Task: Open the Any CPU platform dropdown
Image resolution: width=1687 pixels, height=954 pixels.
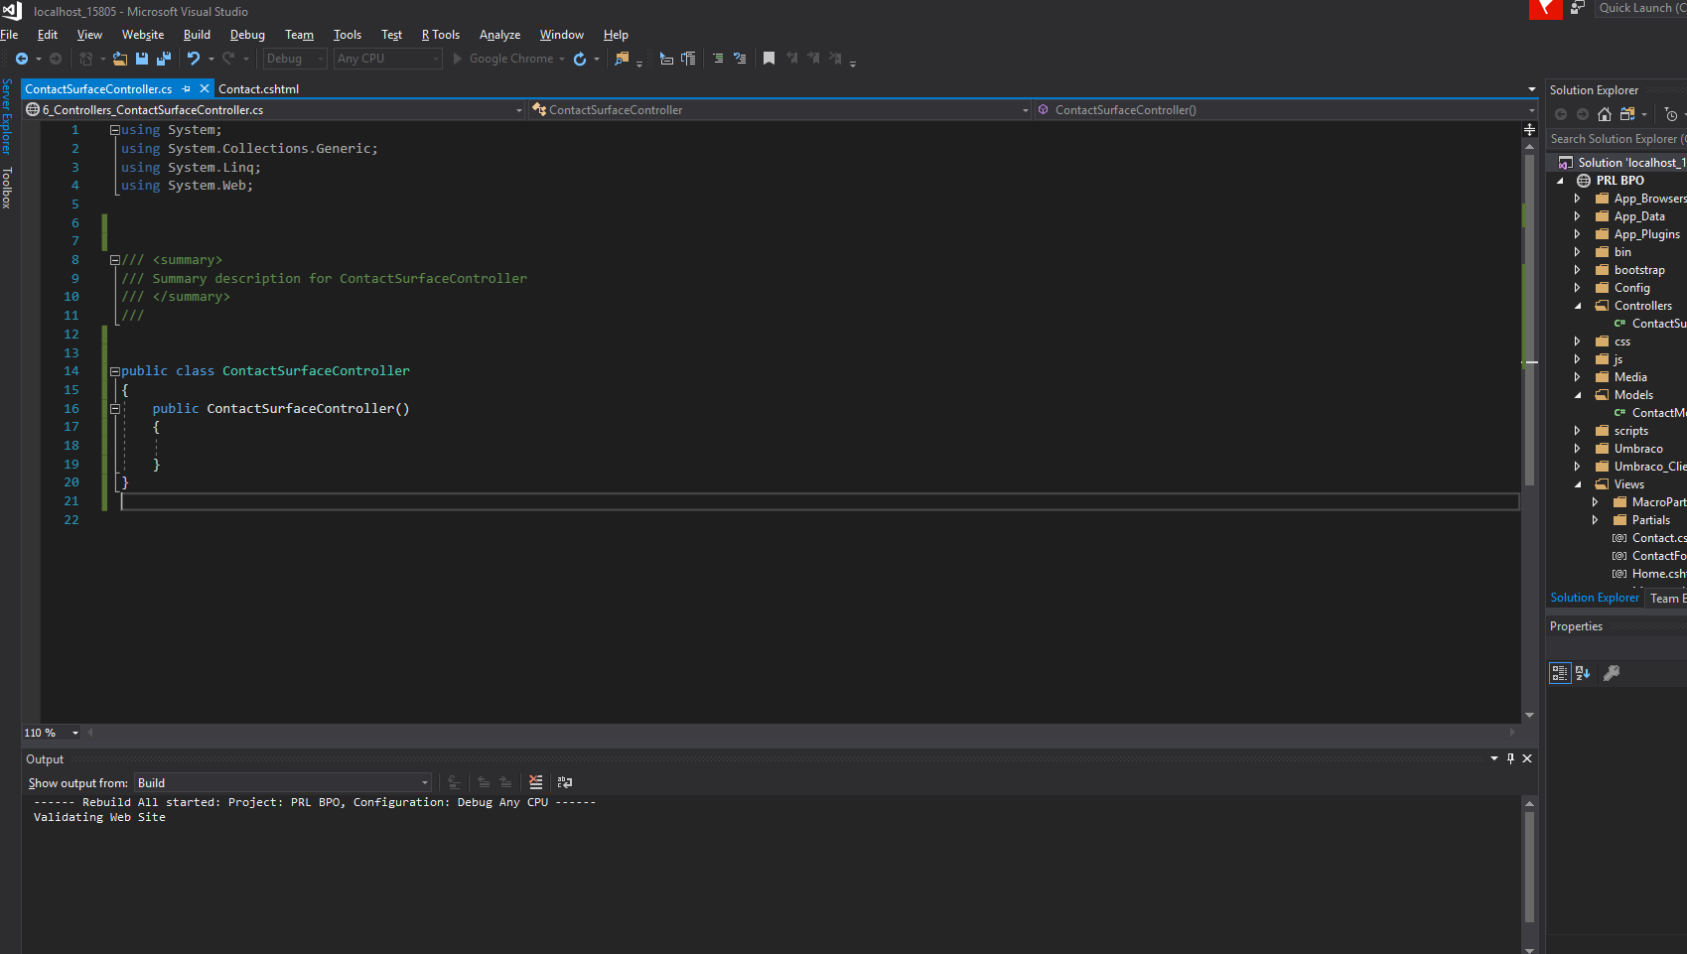Action: [x=387, y=59]
